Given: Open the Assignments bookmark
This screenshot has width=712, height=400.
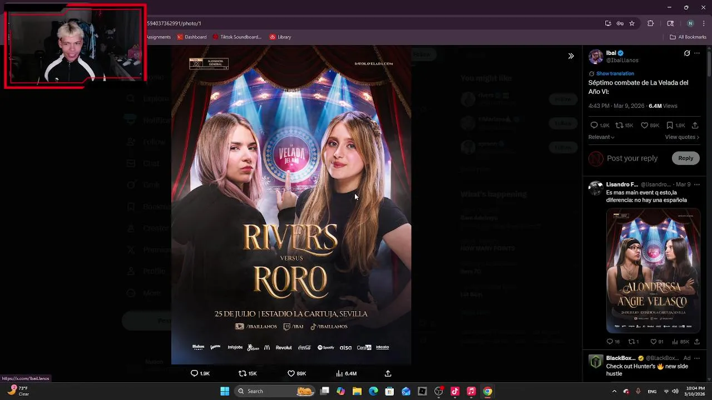Looking at the screenshot, I should 159,37.
